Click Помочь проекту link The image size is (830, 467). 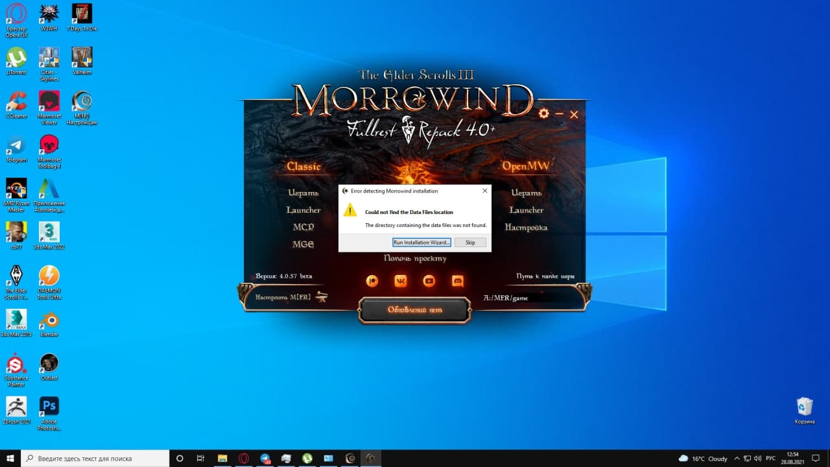coord(415,258)
